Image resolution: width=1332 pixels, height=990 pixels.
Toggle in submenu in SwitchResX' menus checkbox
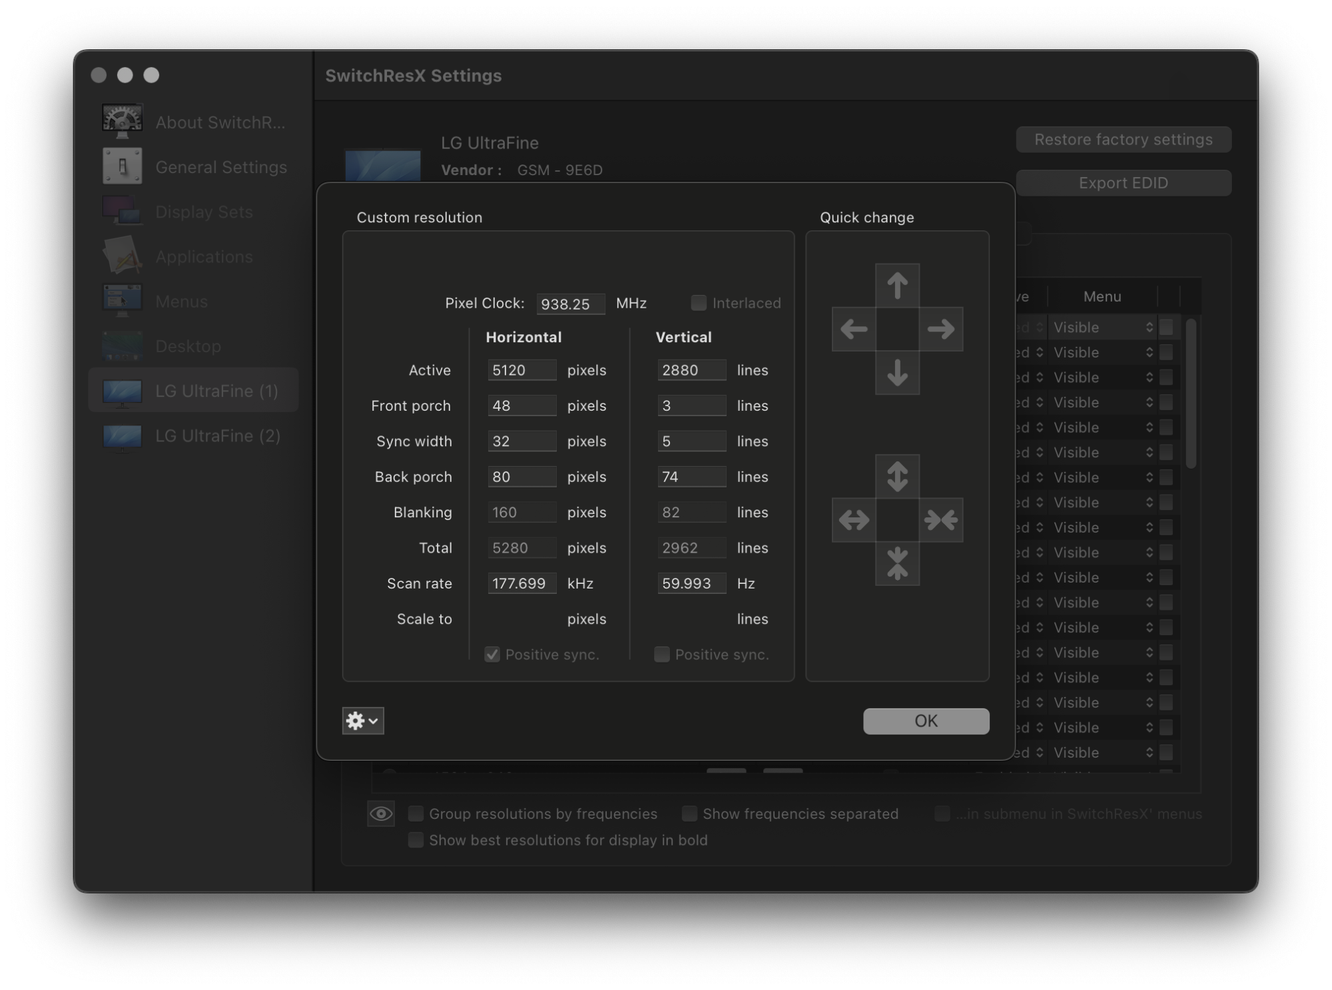[x=942, y=814]
